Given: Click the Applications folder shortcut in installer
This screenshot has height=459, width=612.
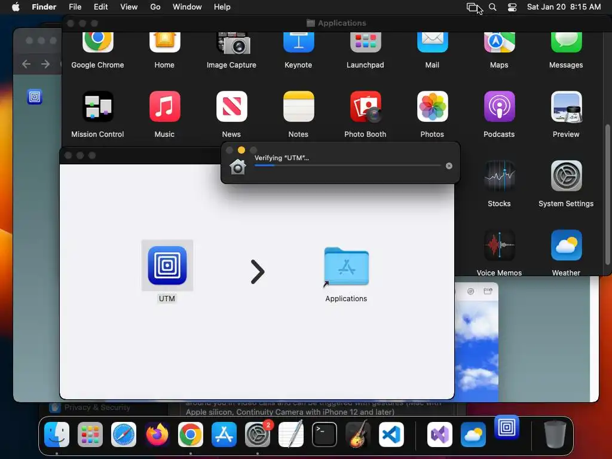Looking at the screenshot, I should pos(346,267).
